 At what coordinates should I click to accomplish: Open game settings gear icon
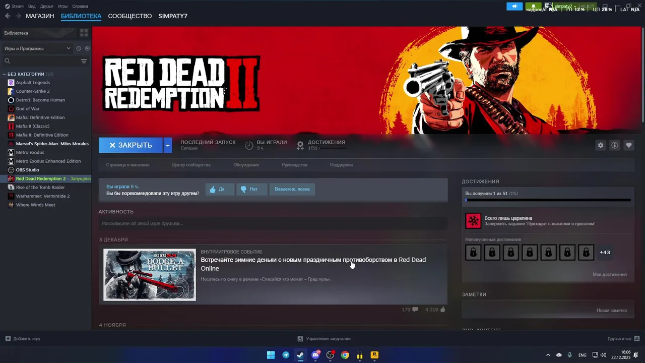(x=600, y=145)
